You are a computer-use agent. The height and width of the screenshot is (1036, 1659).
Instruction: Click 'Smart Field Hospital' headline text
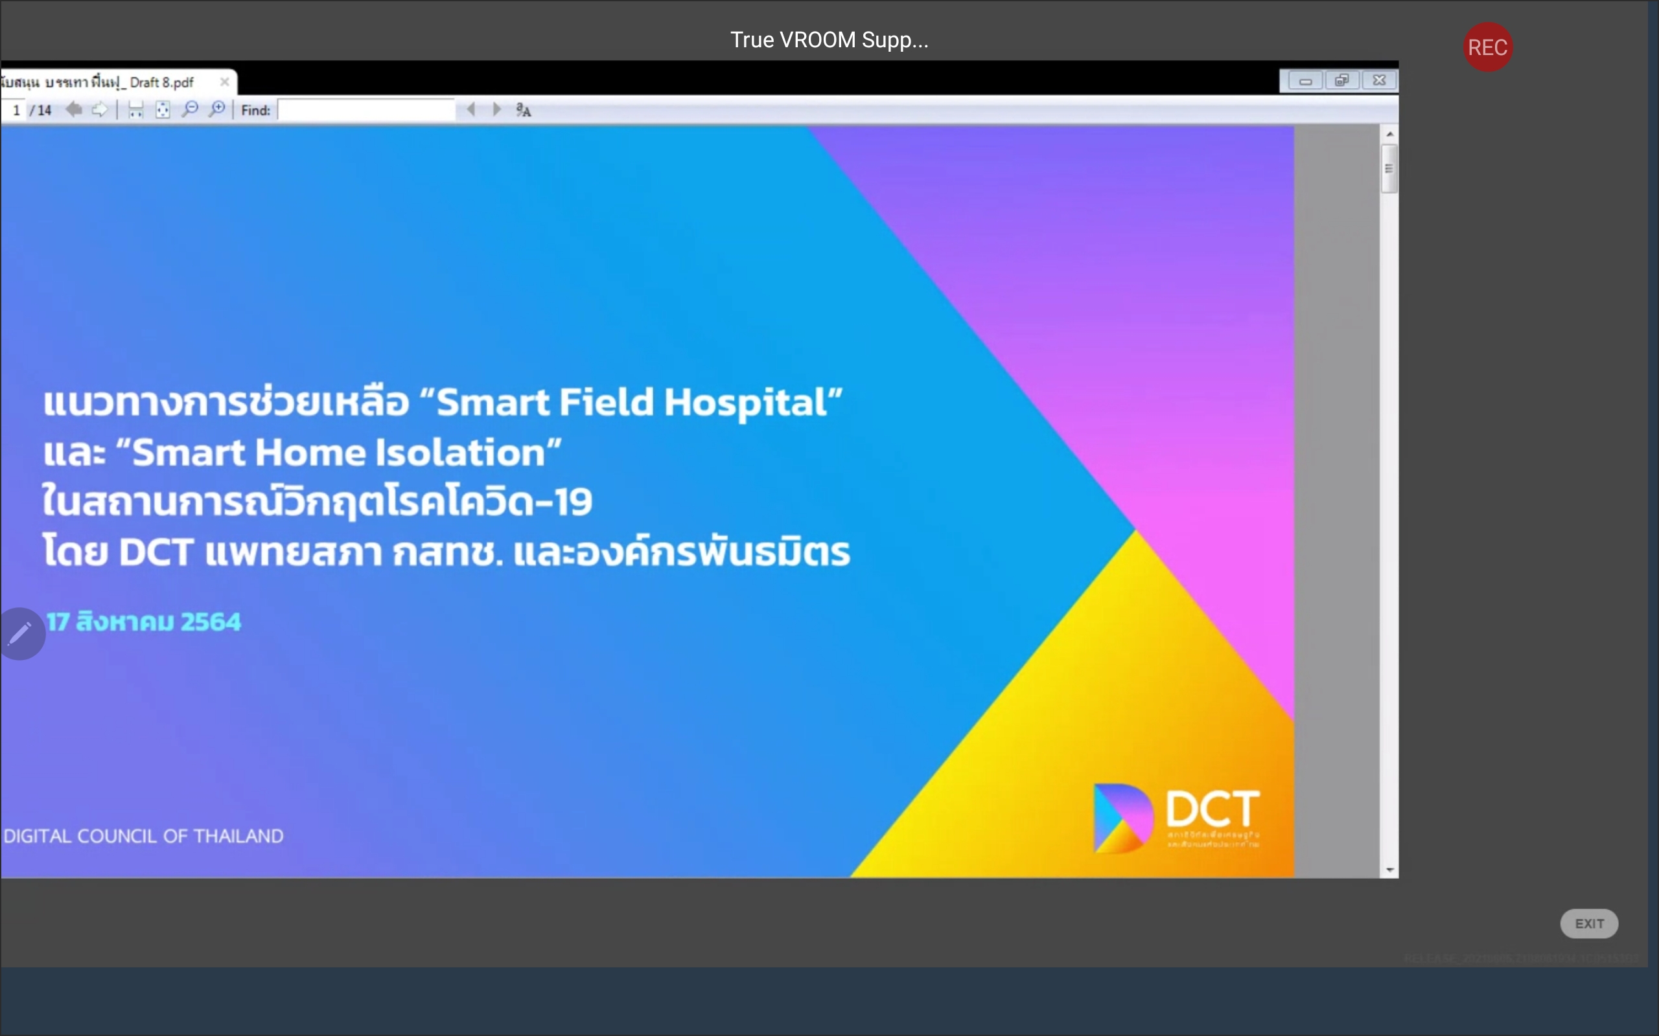[x=631, y=401]
